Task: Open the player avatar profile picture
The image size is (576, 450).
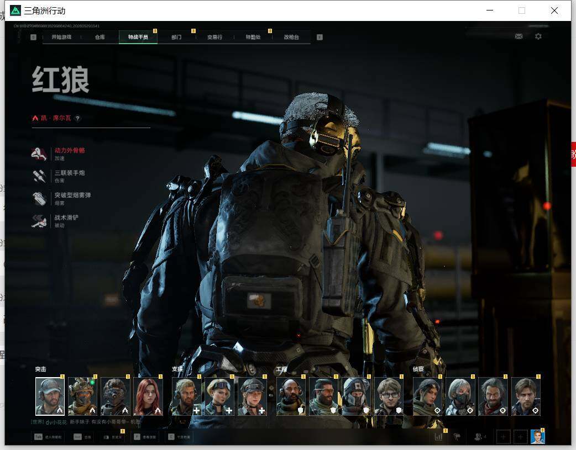Action: [538, 437]
